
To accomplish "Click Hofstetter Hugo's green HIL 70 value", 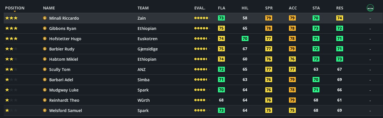I will click(x=245, y=38).
